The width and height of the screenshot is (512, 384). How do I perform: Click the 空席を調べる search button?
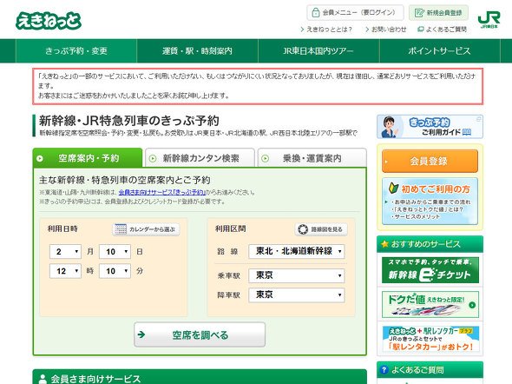(200, 334)
